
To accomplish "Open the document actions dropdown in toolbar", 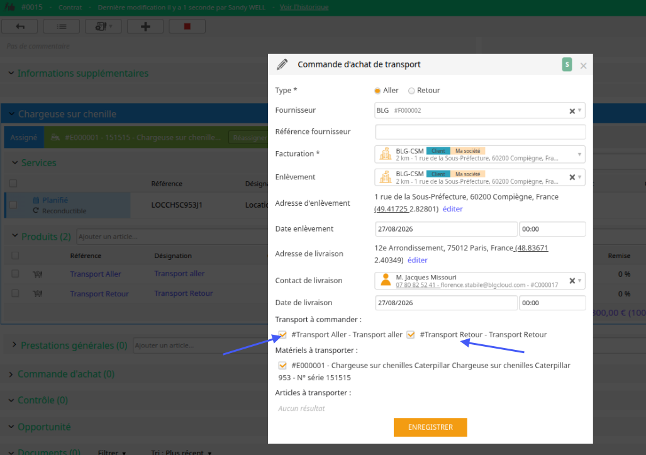I will coord(103,26).
